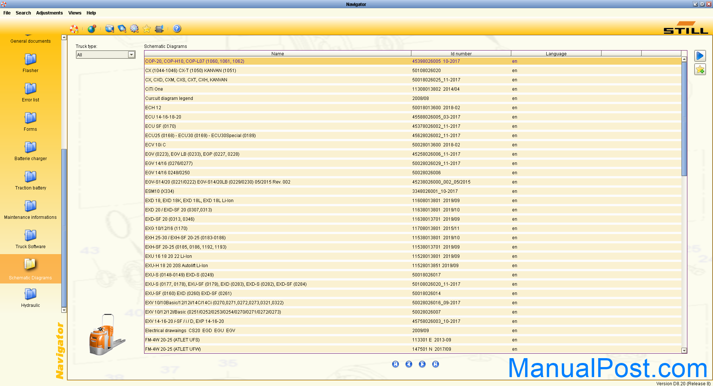Open the book search toolbar icon

click(122, 29)
